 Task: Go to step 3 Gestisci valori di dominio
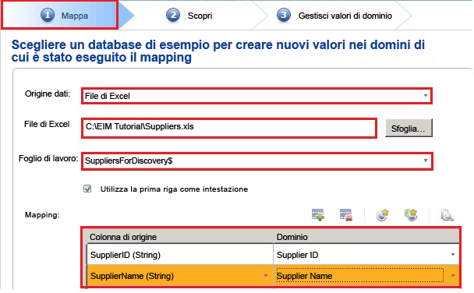click(x=334, y=16)
